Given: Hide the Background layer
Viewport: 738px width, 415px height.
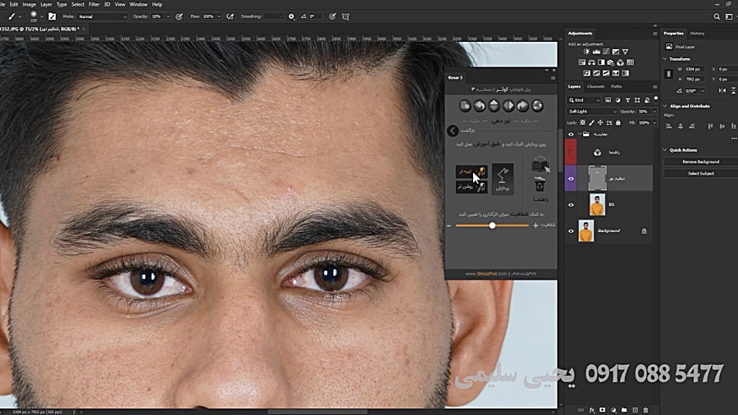Looking at the screenshot, I should tap(571, 231).
